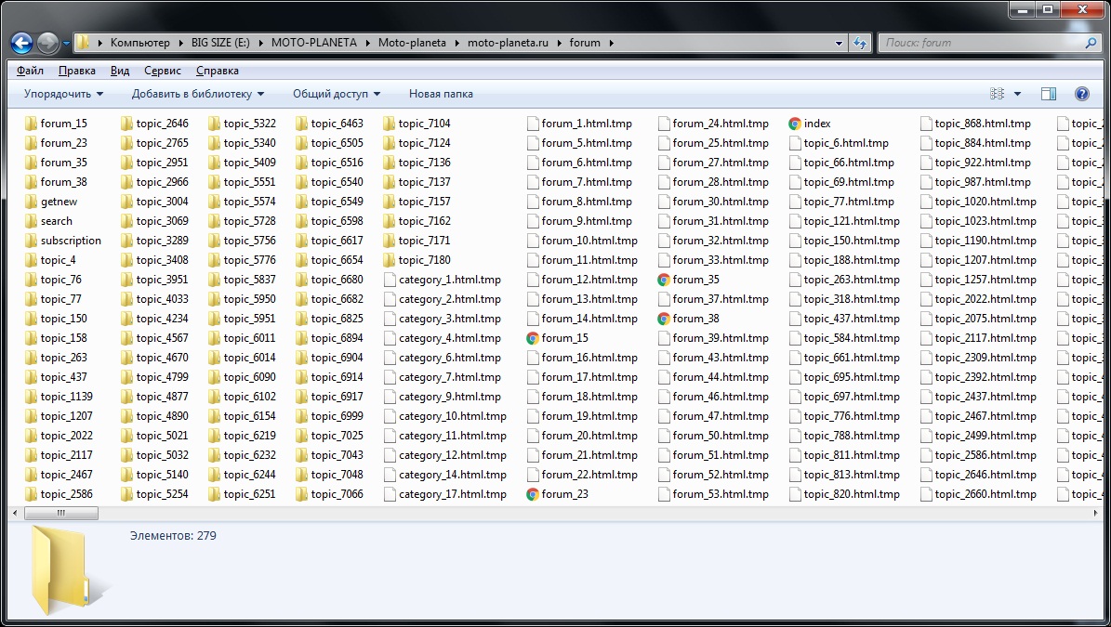
Task: Open the Добавить в библиотеку dropdown
Action: [197, 94]
